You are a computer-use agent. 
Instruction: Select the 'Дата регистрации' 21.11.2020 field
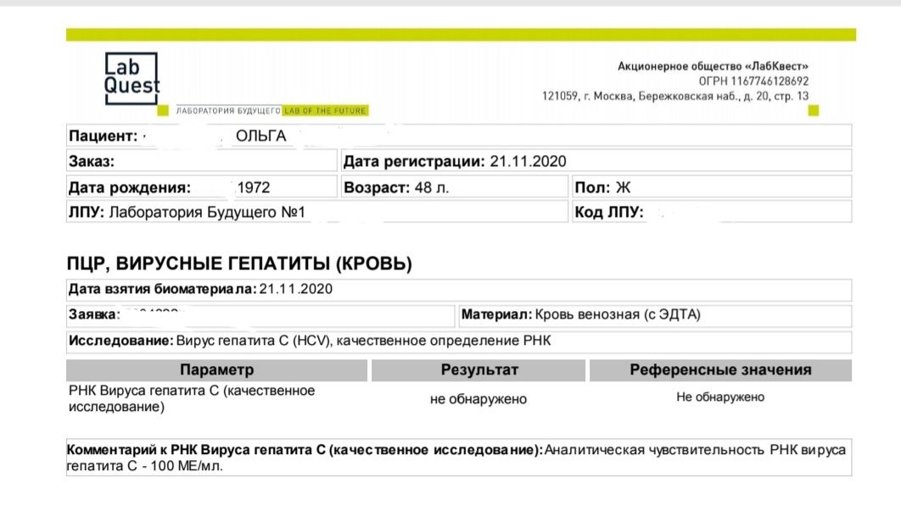point(454,162)
